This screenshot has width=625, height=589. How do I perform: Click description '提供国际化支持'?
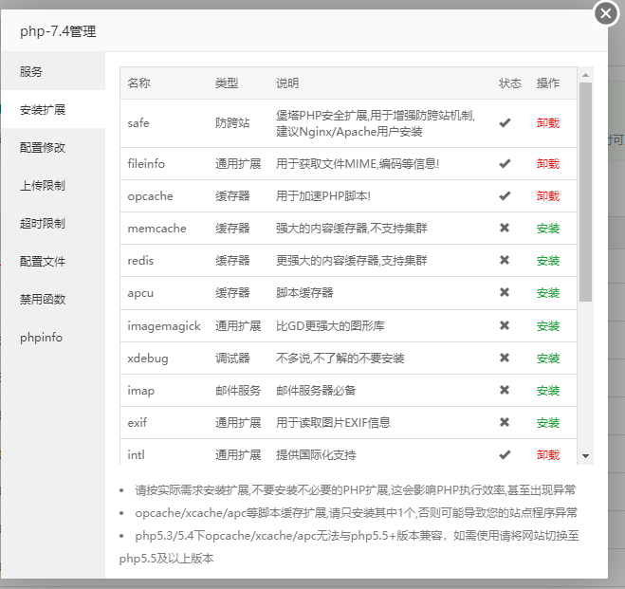(316, 455)
